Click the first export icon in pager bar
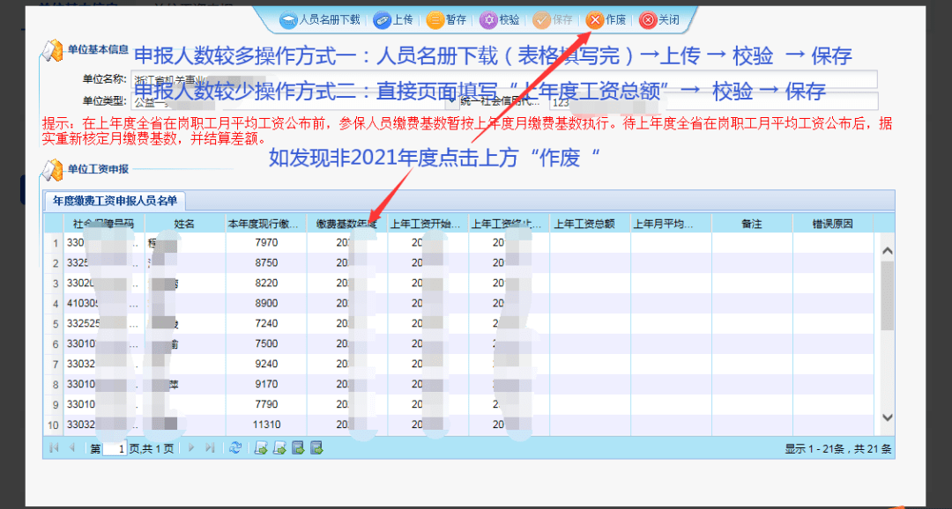952x509 pixels. (261, 448)
